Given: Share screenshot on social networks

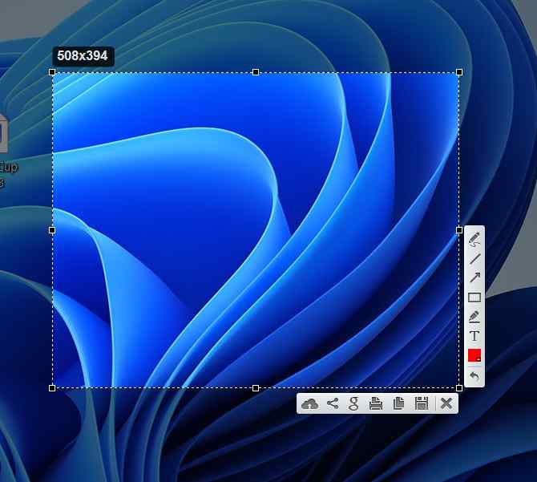Looking at the screenshot, I should [x=333, y=403].
